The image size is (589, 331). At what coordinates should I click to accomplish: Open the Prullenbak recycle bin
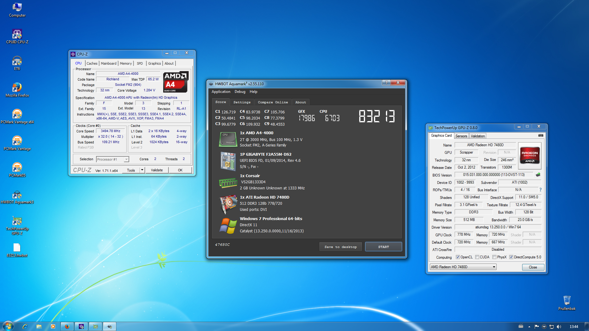tap(567, 303)
